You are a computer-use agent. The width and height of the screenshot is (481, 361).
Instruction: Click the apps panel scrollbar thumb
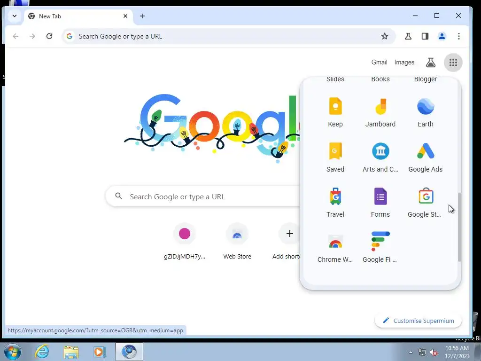click(x=459, y=227)
